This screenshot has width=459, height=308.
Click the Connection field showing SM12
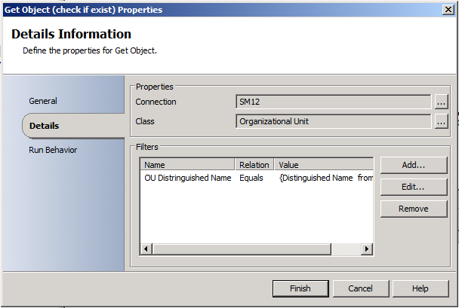(333, 102)
